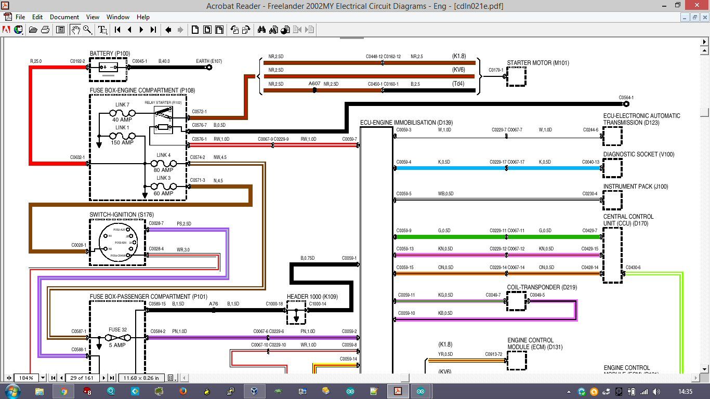
Task: Click status bar first page button
Action: click(53, 378)
